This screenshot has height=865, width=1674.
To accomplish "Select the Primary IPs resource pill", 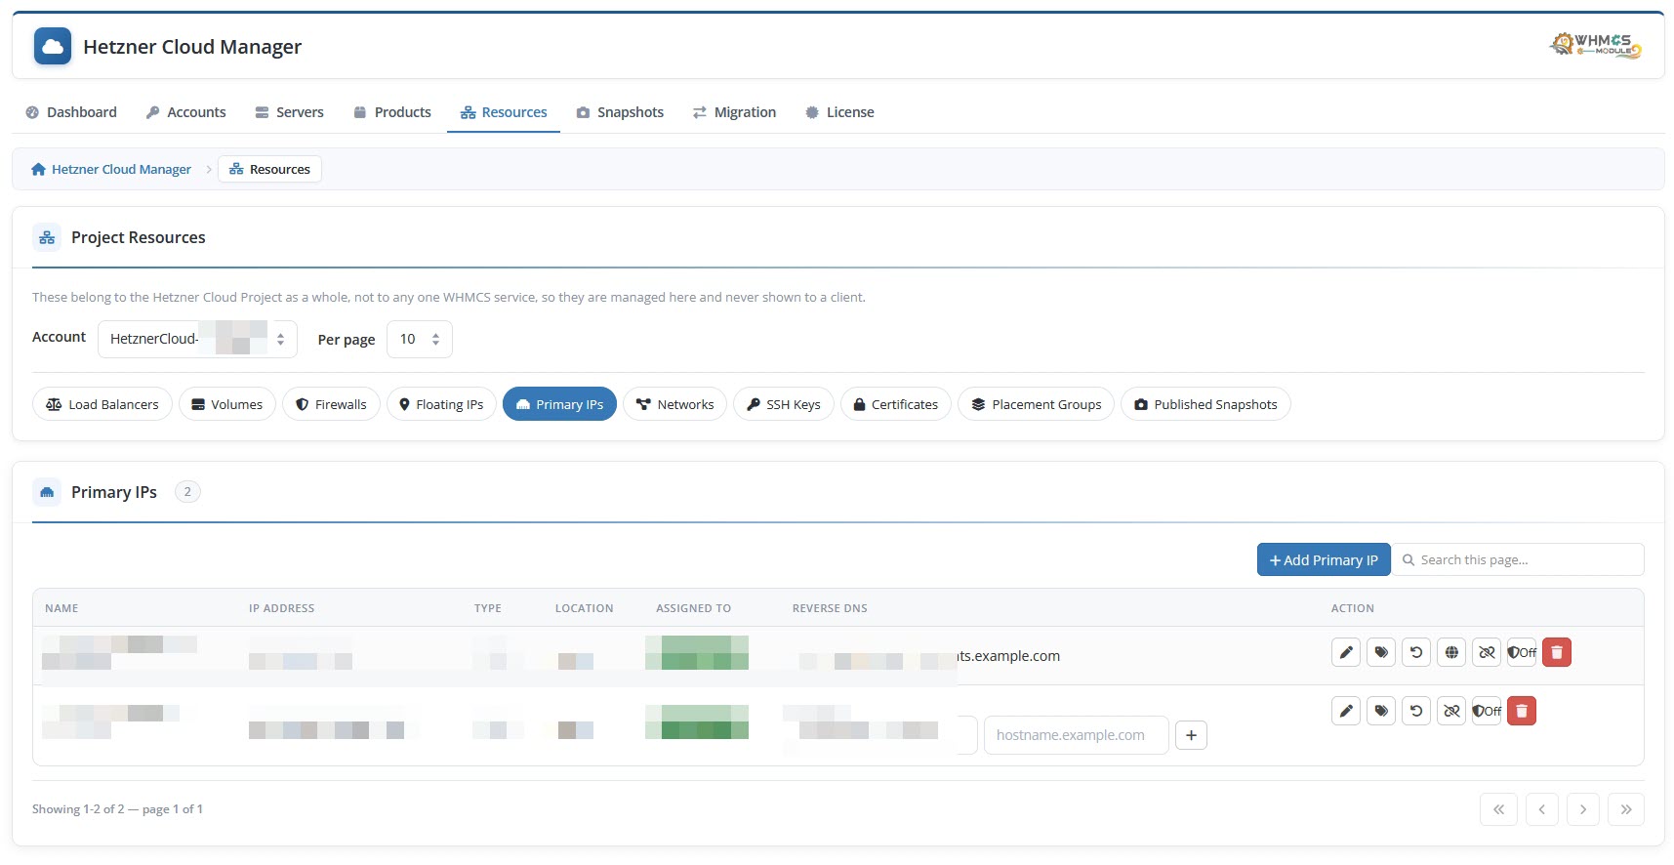I will point(559,404).
